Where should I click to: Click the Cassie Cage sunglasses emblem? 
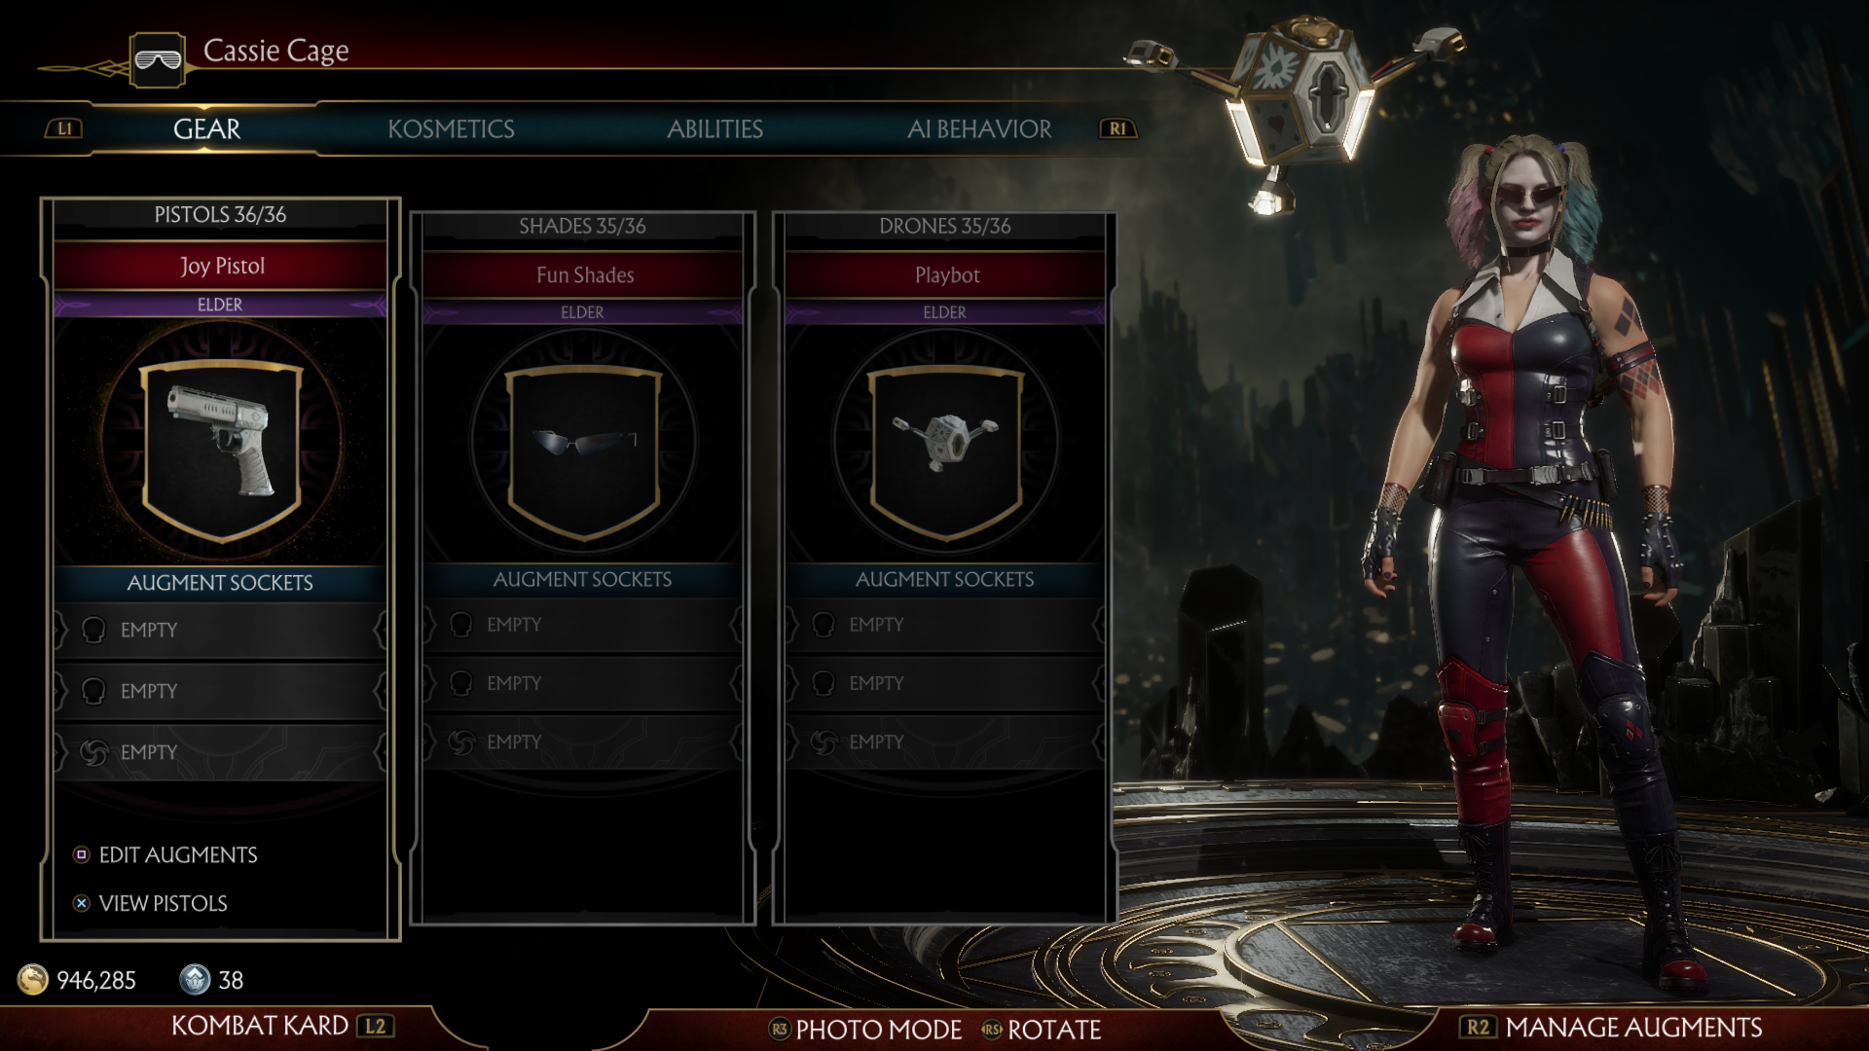158,60
